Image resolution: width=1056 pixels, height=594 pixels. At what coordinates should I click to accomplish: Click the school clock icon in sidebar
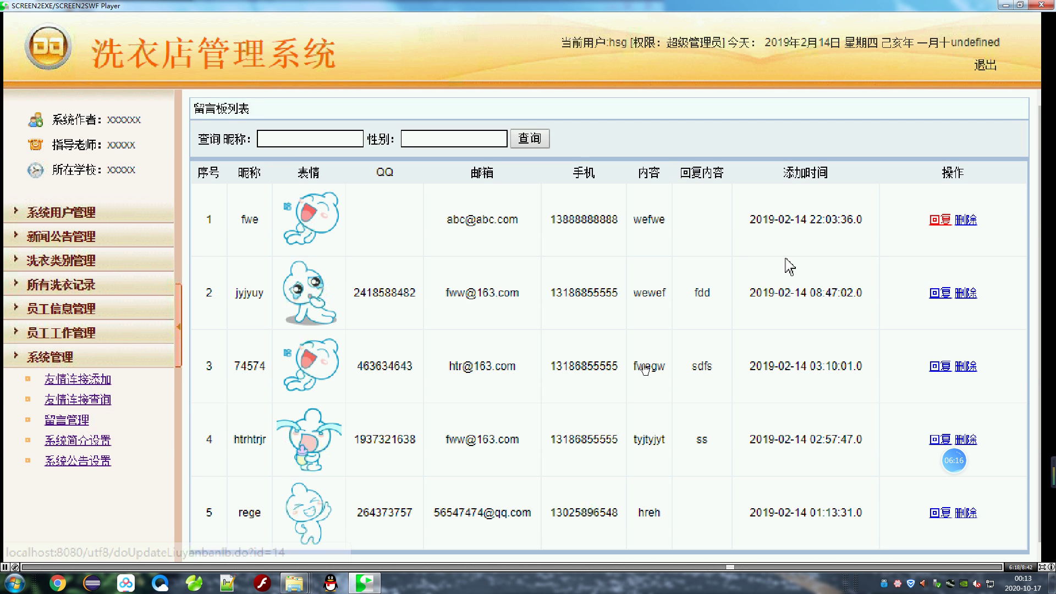pos(36,170)
